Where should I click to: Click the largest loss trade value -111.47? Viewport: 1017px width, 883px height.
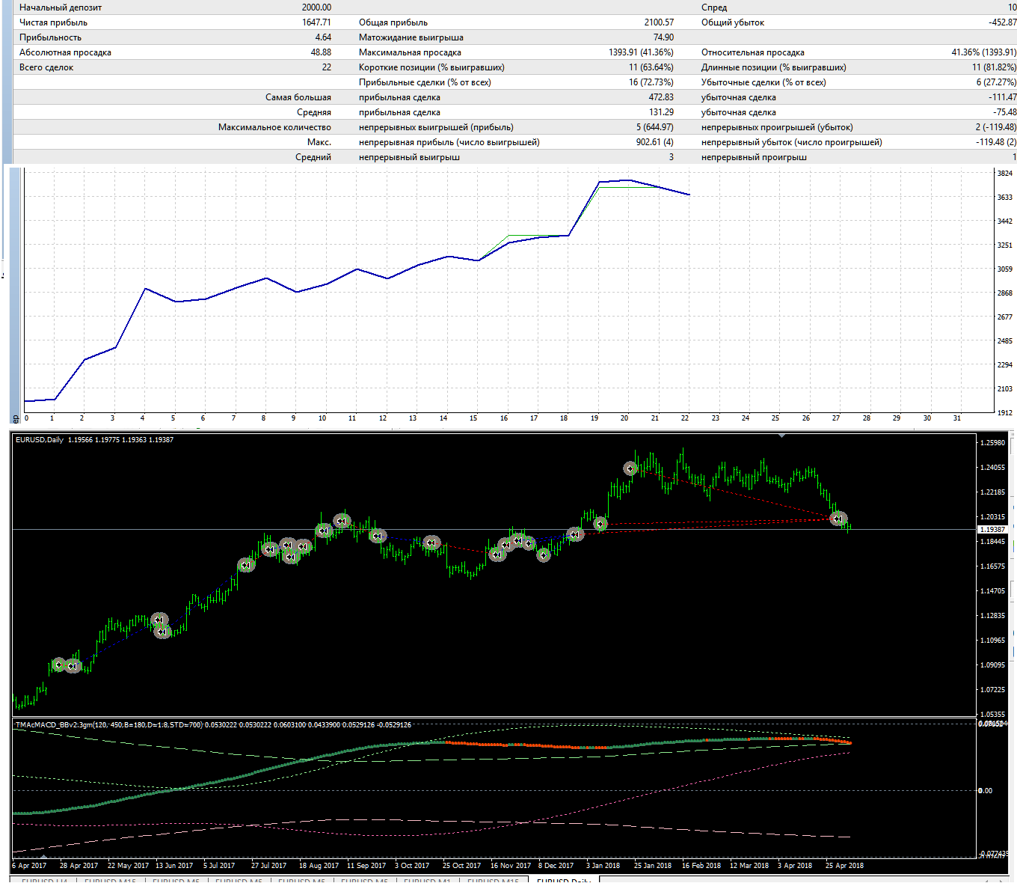click(x=1003, y=97)
